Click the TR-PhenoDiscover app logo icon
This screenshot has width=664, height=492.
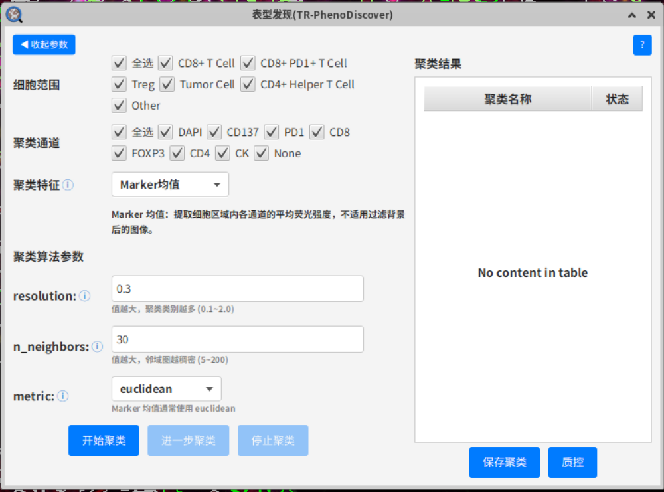coord(14,15)
